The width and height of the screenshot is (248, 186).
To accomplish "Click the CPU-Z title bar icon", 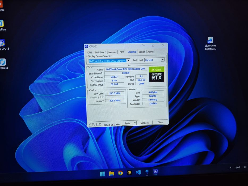I will tap(86, 46).
